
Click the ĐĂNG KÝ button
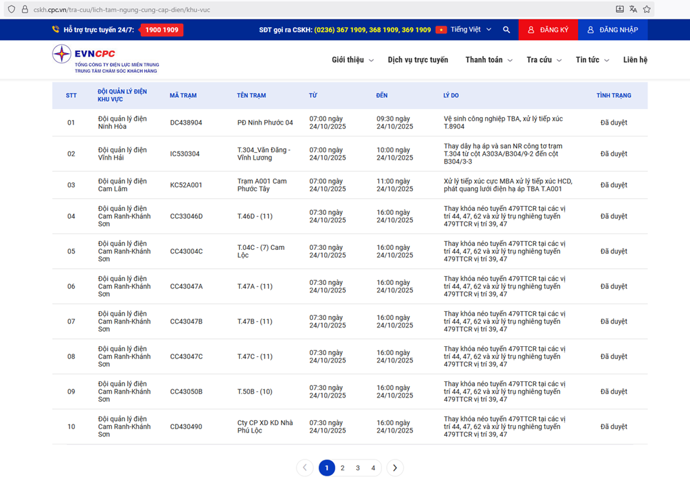pyautogui.click(x=548, y=30)
